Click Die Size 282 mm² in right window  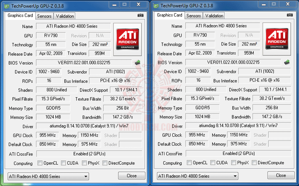249,44
